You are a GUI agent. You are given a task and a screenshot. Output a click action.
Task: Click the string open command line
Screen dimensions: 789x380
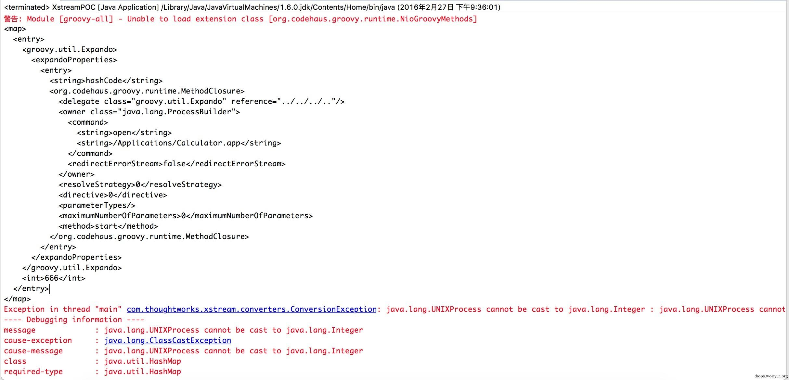[124, 133]
